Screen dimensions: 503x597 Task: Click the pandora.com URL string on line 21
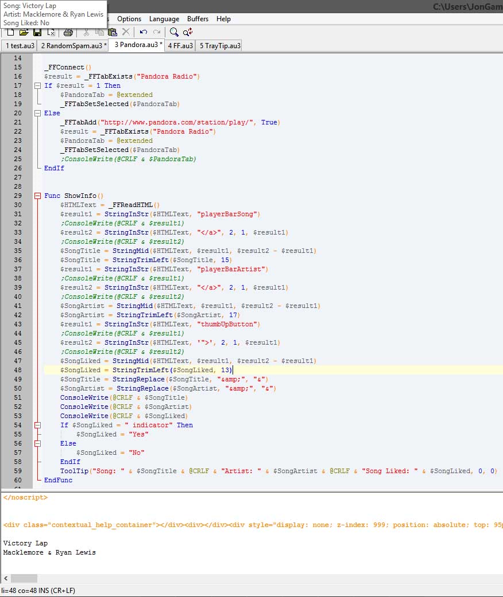[x=176, y=122]
